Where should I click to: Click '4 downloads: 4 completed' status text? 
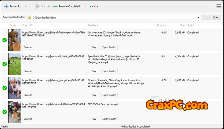point(136,126)
